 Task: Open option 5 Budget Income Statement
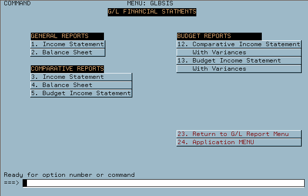[x=81, y=93]
